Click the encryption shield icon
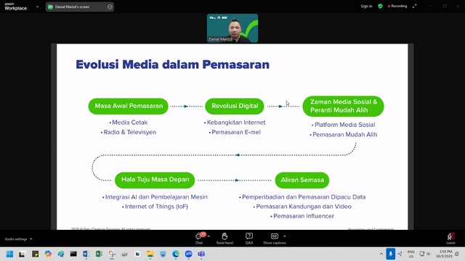Screen dimensions: 465x261 [x=380, y=7]
